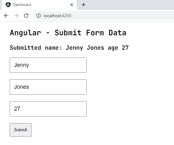Reload the localhost page
This screenshot has height=145, width=174.
tap(26, 16)
